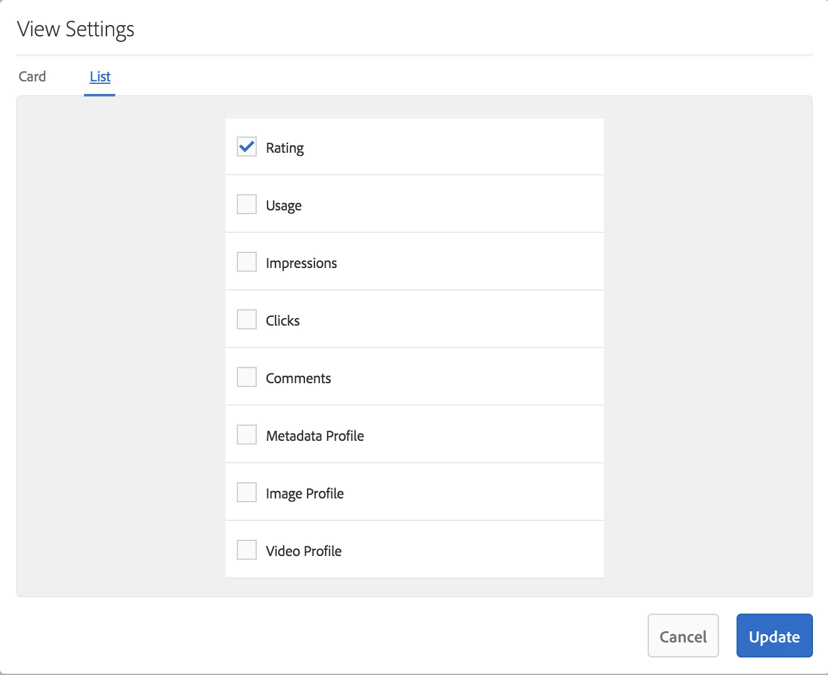Click the Clicks label text
Image resolution: width=828 pixels, height=675 pixels.
(x=283, y=321)
